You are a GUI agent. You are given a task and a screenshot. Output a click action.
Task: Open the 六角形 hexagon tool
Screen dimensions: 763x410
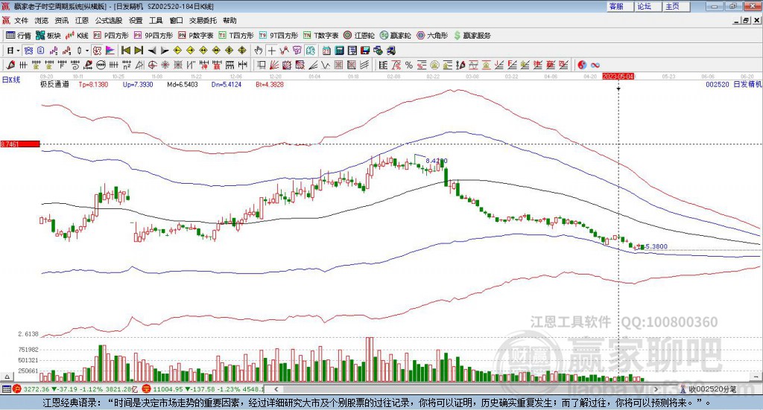point(432,36)
